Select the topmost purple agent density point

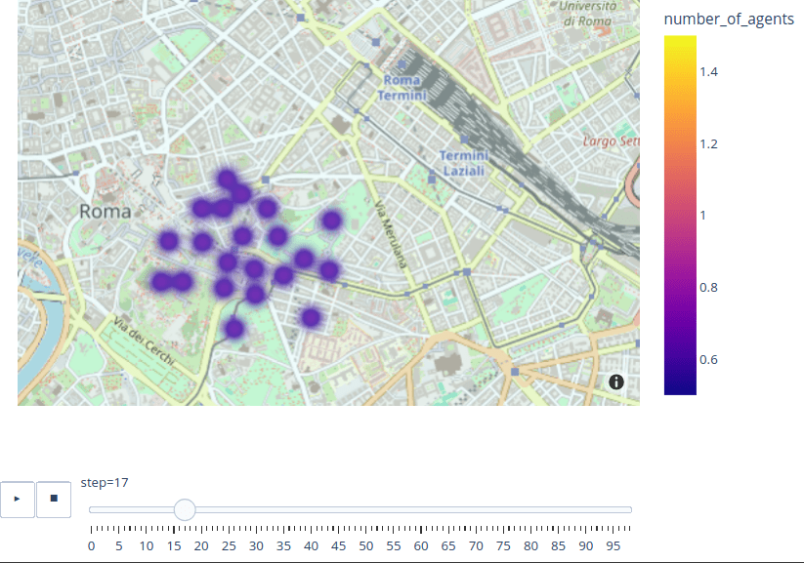[227, 179]
